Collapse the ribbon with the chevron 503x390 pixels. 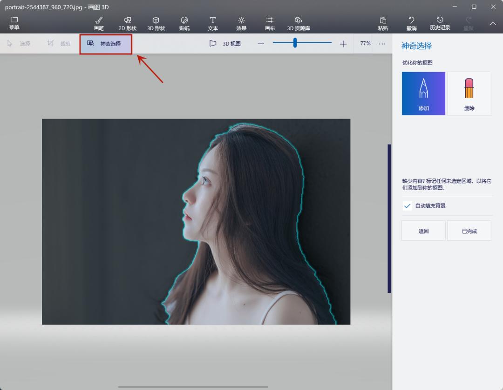(493, 23)
